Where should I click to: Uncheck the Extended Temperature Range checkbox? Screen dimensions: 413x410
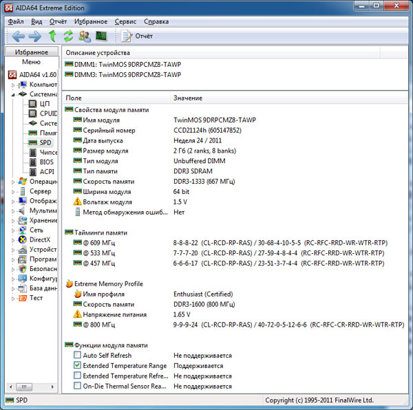point(77,365)
